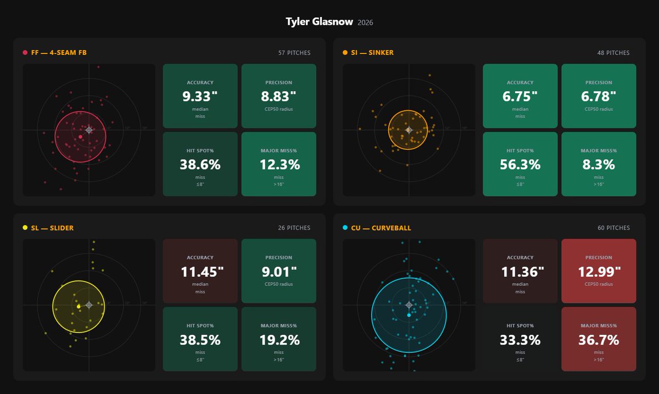Select the SI — SINKER heading

pyautogui.click(x=372, y=53)
